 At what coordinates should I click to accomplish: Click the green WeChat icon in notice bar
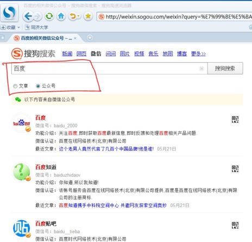coord(18,99)
